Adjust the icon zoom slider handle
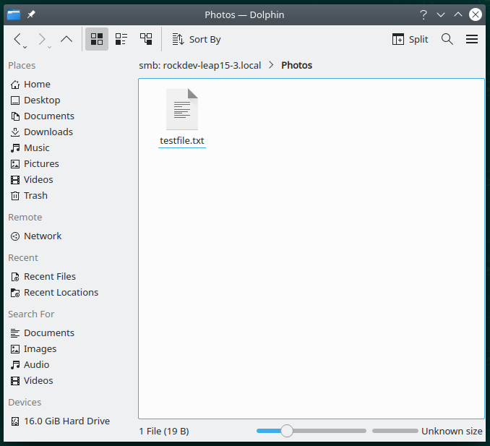 point(287,431)
